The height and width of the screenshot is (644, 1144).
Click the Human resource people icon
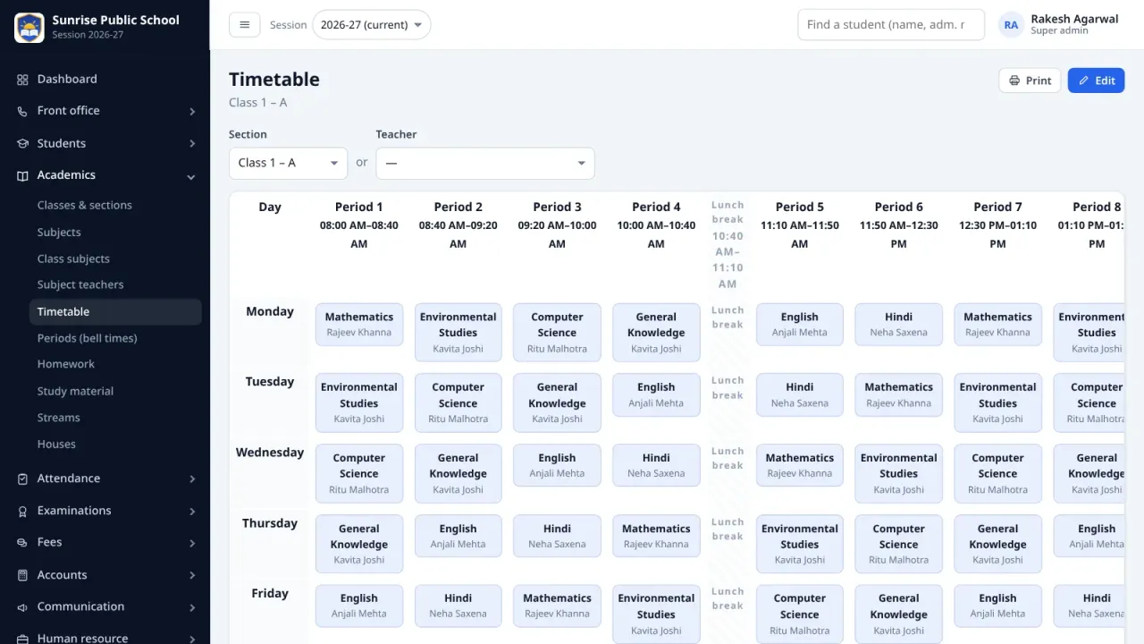click(22, 639)
